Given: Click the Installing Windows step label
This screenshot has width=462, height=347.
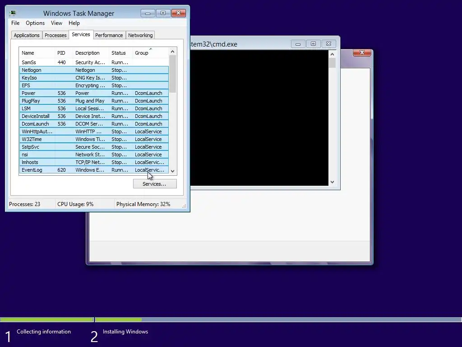Looking at the screenshot, I should coord(125,332).
